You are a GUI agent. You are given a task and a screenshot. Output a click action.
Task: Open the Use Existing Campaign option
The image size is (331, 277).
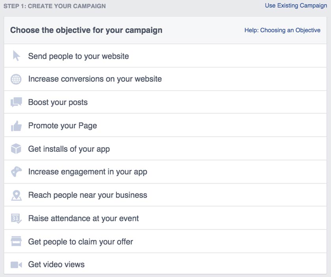point(295,6)
